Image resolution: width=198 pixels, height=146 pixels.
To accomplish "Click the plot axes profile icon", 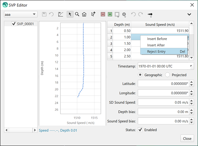I will pos(60,14).
